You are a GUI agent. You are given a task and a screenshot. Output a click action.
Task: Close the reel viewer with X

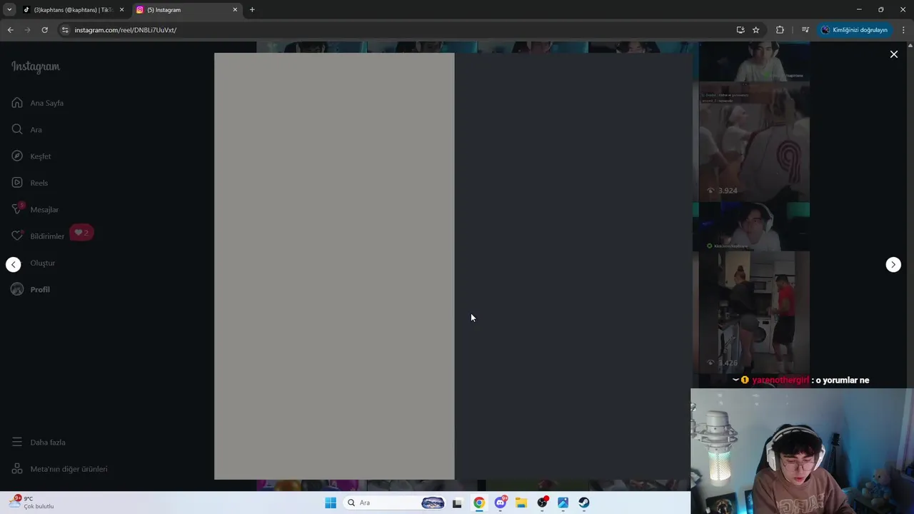pos(893,54)
